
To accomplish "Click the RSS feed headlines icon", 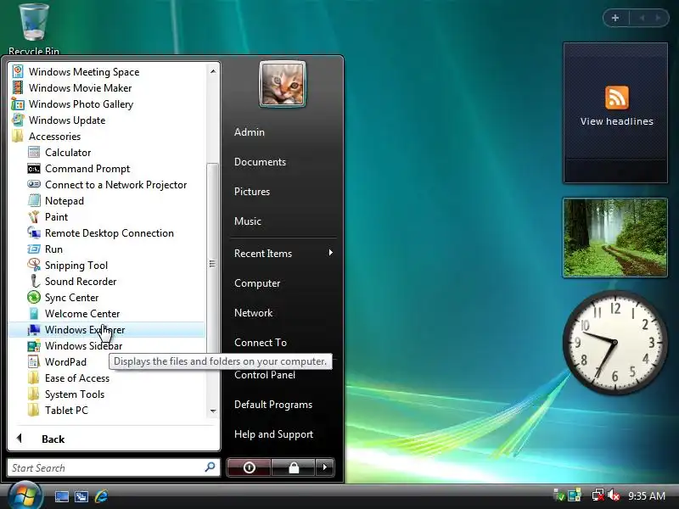I will pyautogui.click(x=617, y=98).
